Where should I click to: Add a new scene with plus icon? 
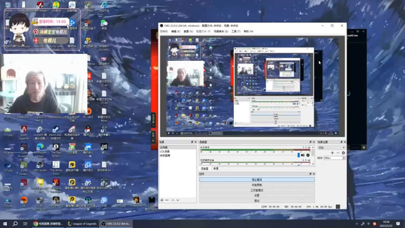(x=162, y=200)
